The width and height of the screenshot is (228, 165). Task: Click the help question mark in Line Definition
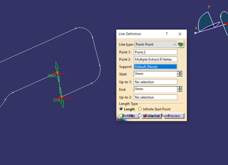167,34
